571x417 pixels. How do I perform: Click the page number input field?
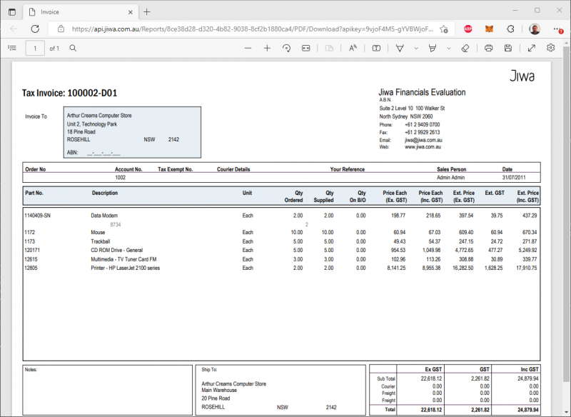pos(35,48)
